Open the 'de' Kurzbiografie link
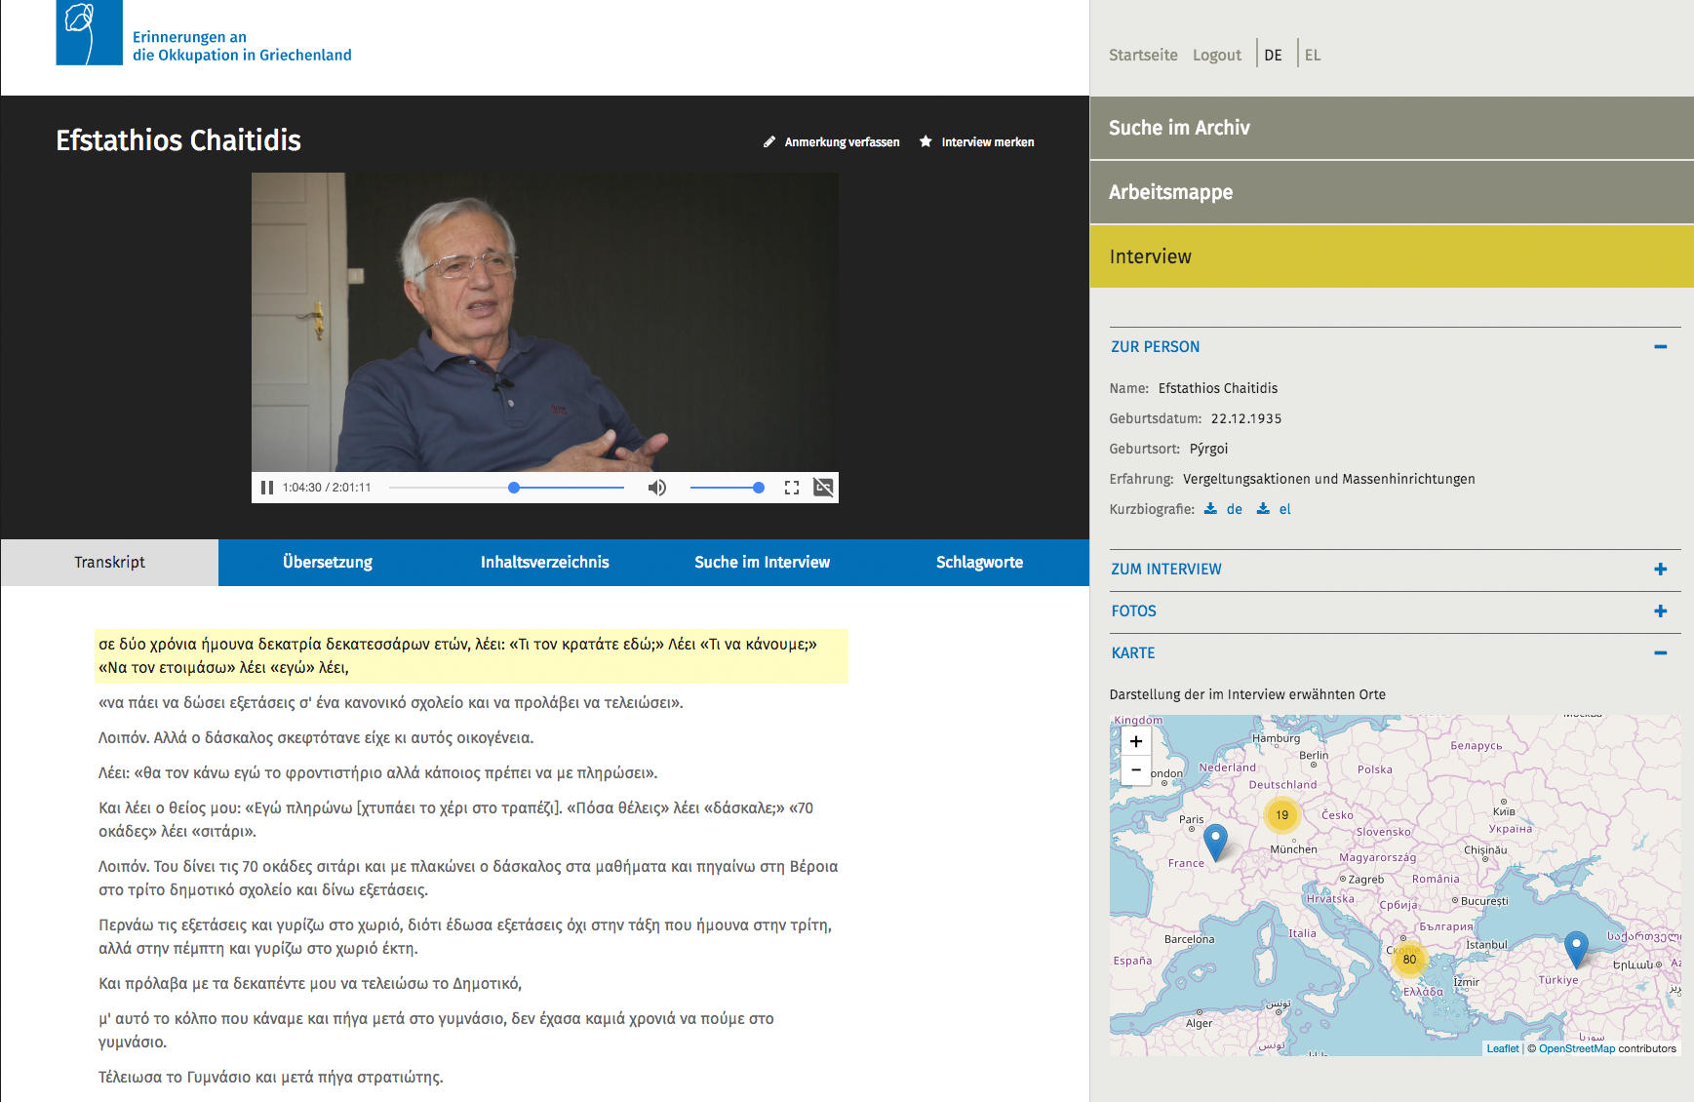The height and width of the screenshot is (1102, 1694). click(x=1235, y=509)
